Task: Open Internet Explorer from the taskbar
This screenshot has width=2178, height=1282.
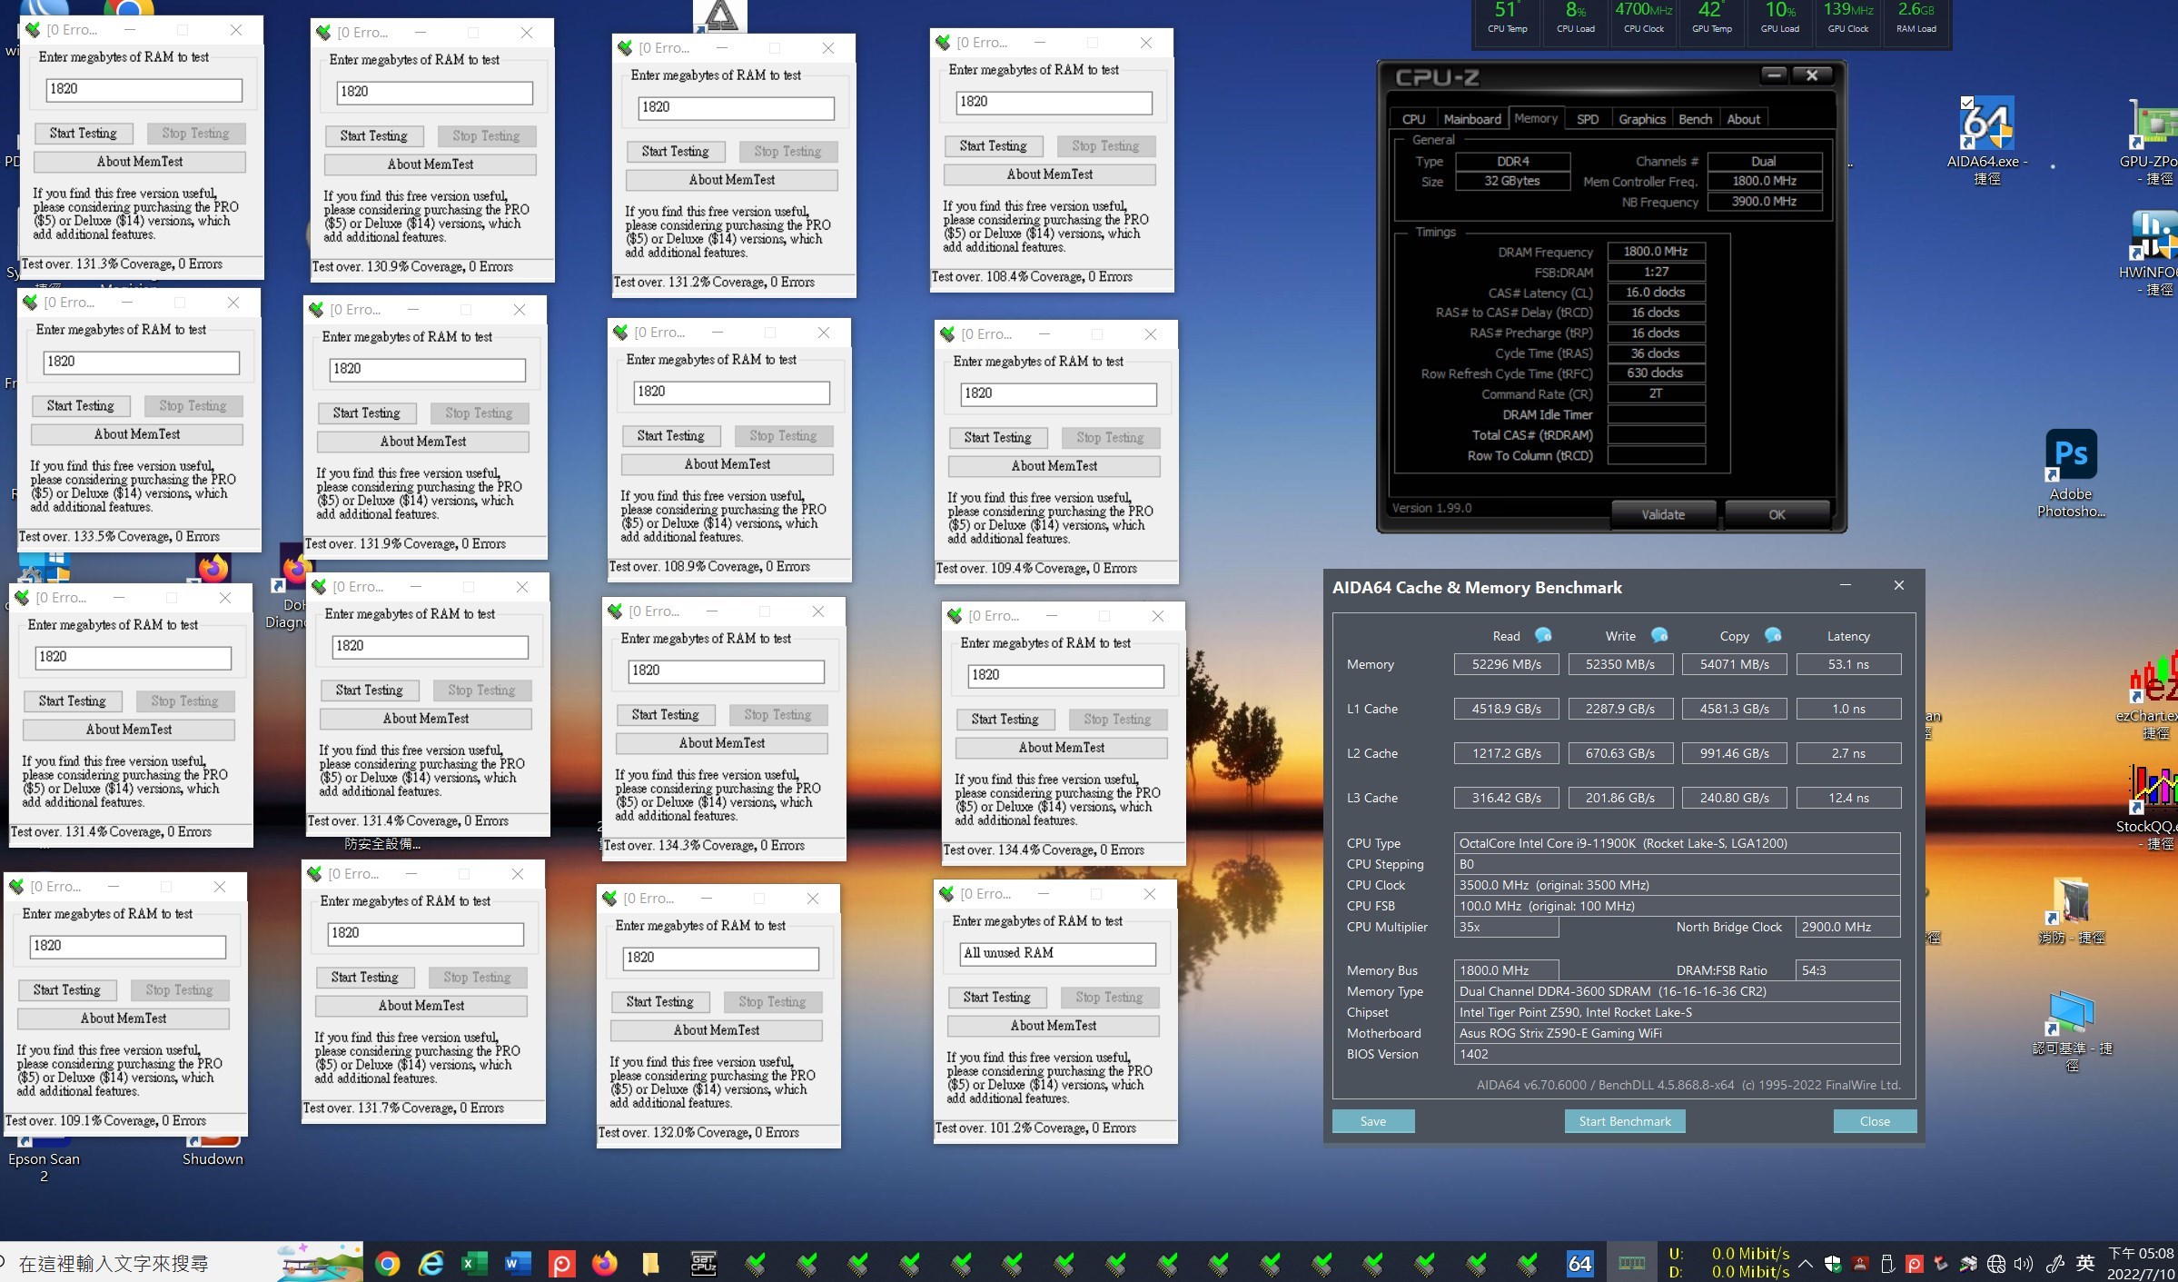Action: 431,1263
